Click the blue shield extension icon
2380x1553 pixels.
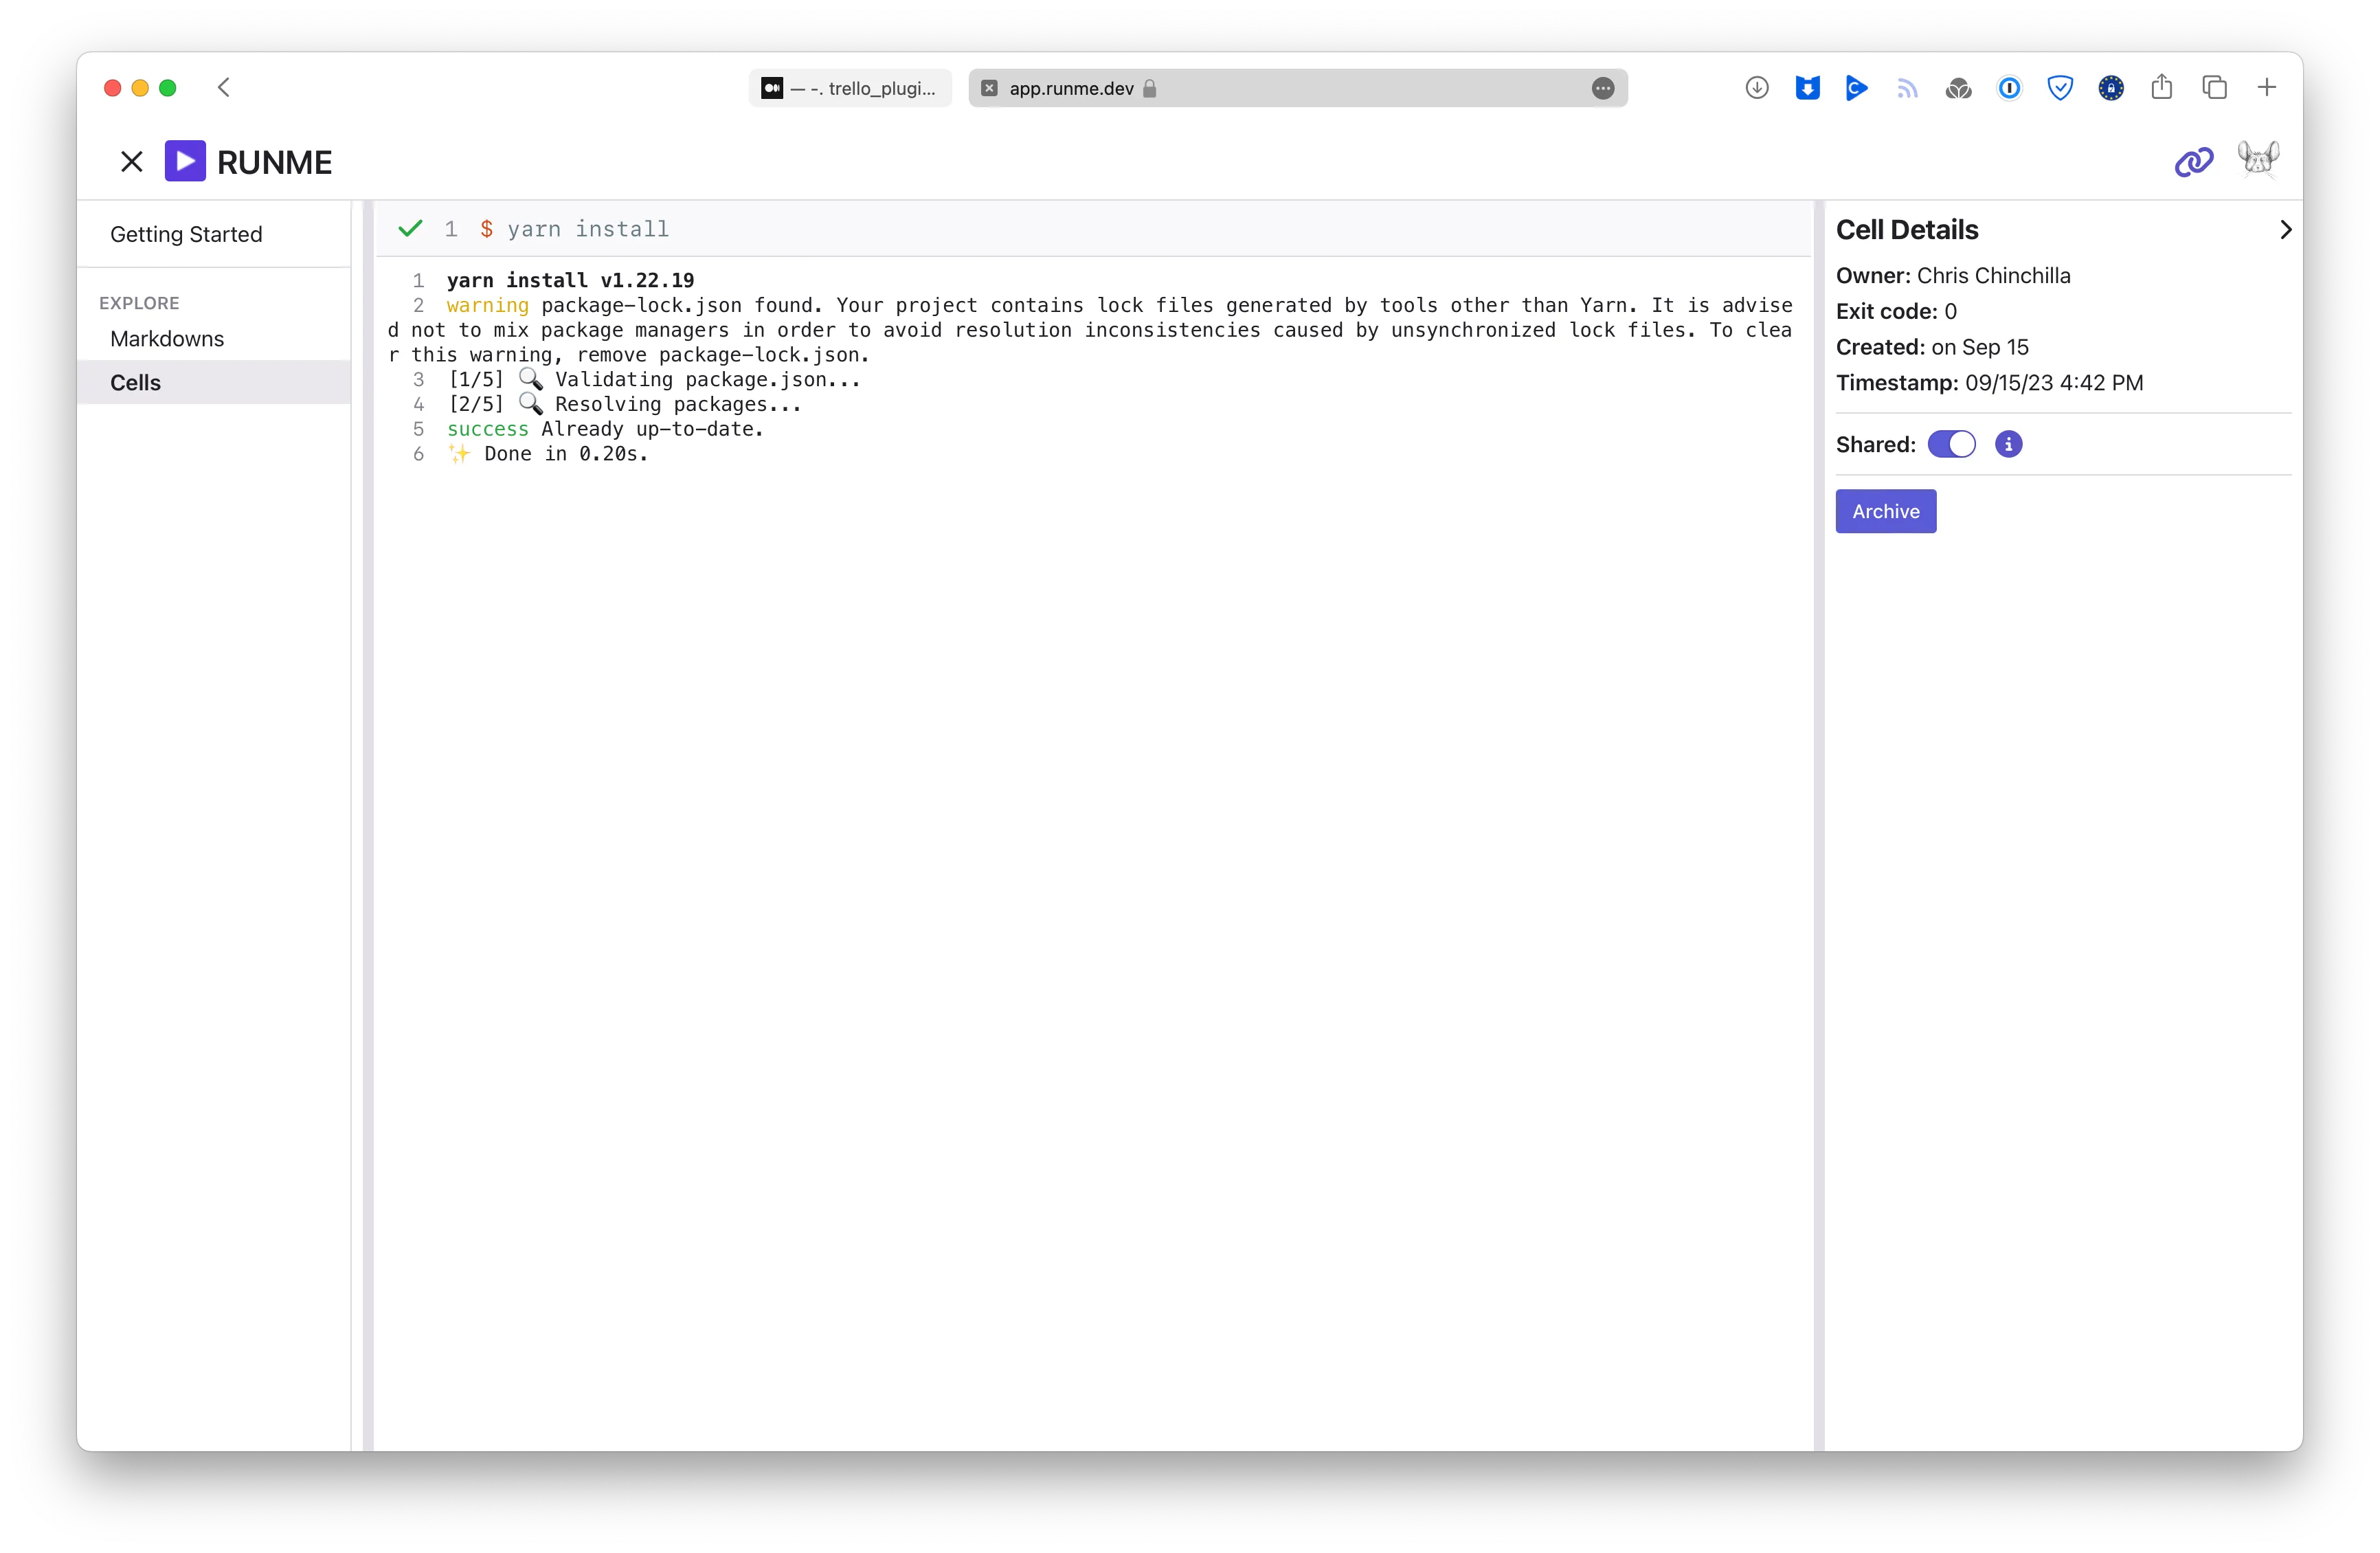tap(2060, 88)
